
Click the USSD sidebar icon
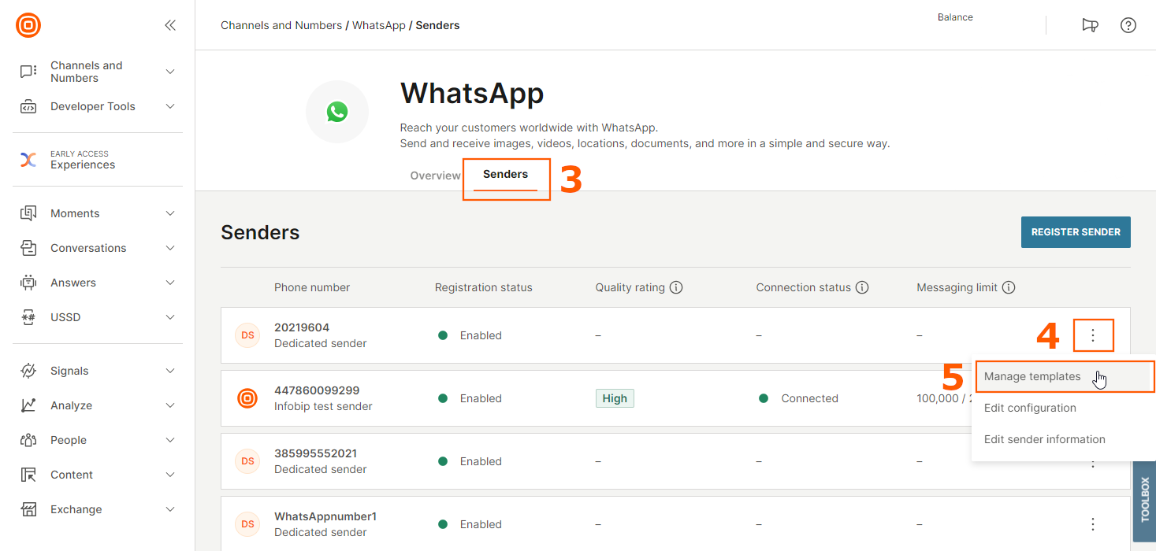point(28,317)
